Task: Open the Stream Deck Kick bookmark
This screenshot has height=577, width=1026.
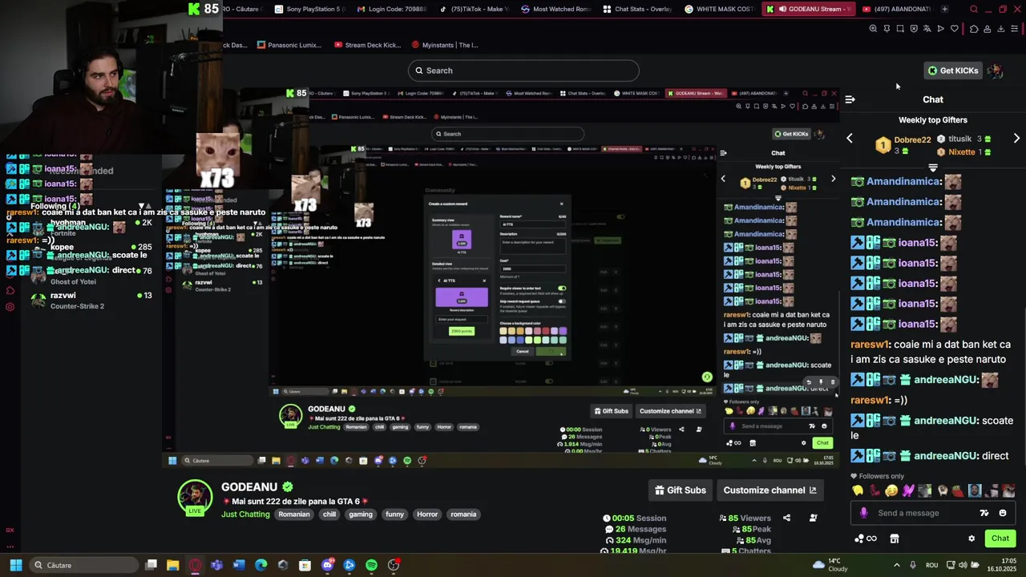Action: click(367, 45)
